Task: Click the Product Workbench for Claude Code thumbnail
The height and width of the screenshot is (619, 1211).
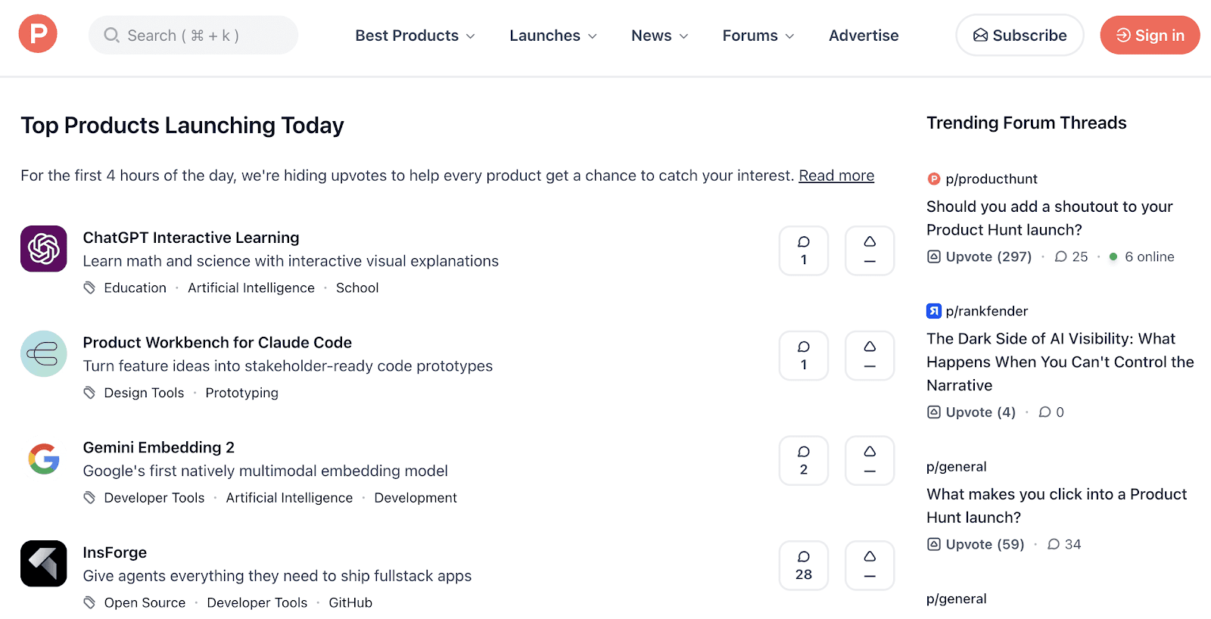Action: click(x=43, y=353)
